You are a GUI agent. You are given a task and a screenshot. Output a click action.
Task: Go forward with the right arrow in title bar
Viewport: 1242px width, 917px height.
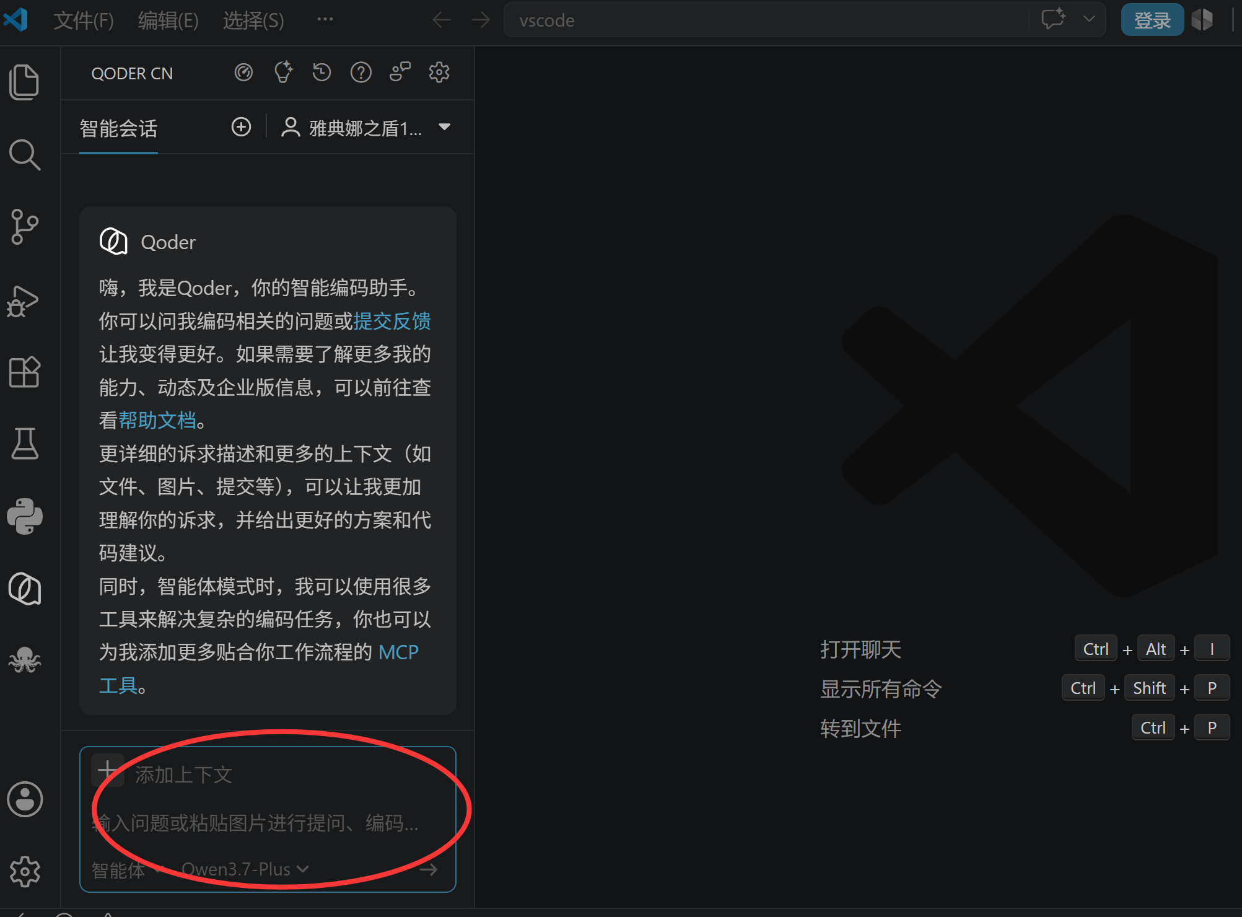481,20
